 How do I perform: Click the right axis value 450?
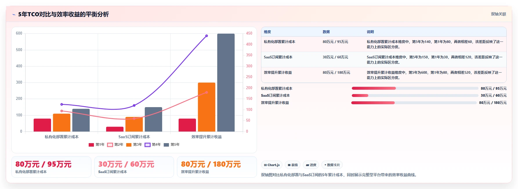coord(249,33)
